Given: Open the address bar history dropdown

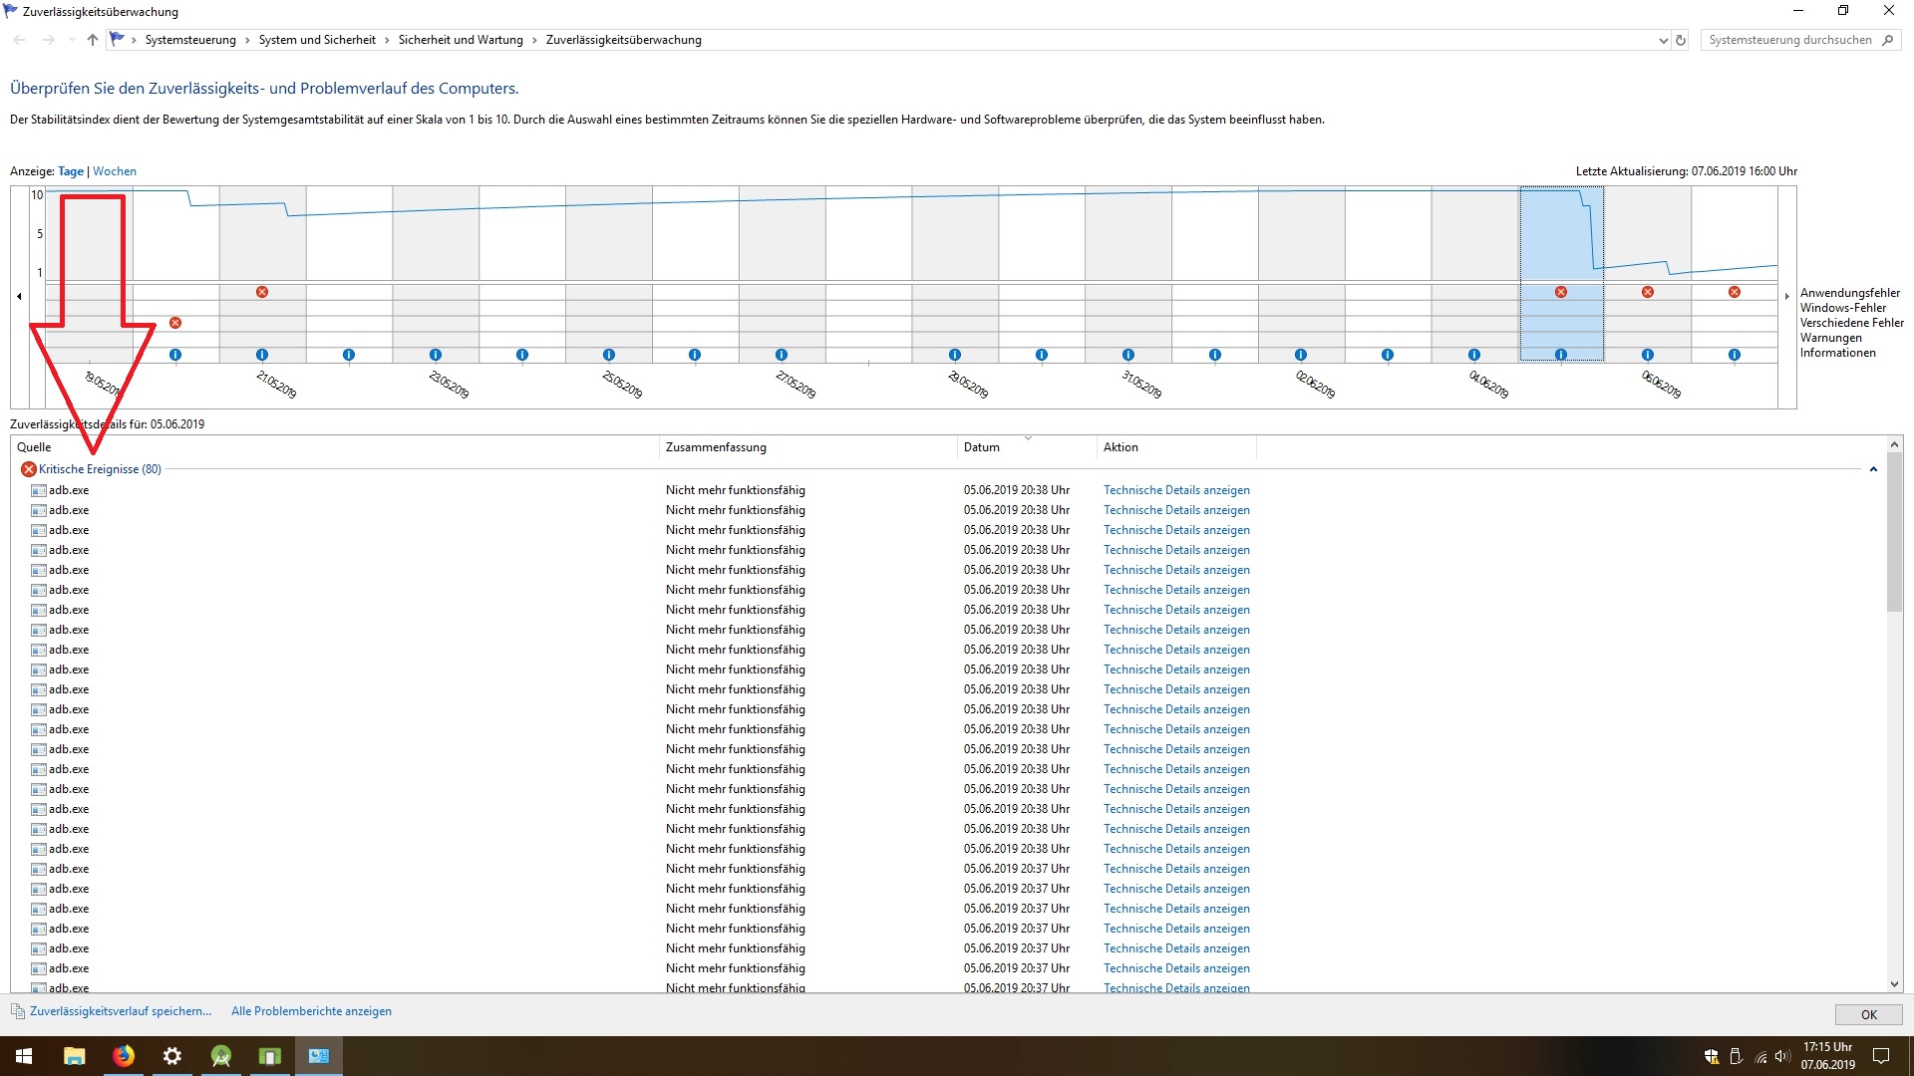Looking at the screenshot, I should click(x=1663, y=41).
